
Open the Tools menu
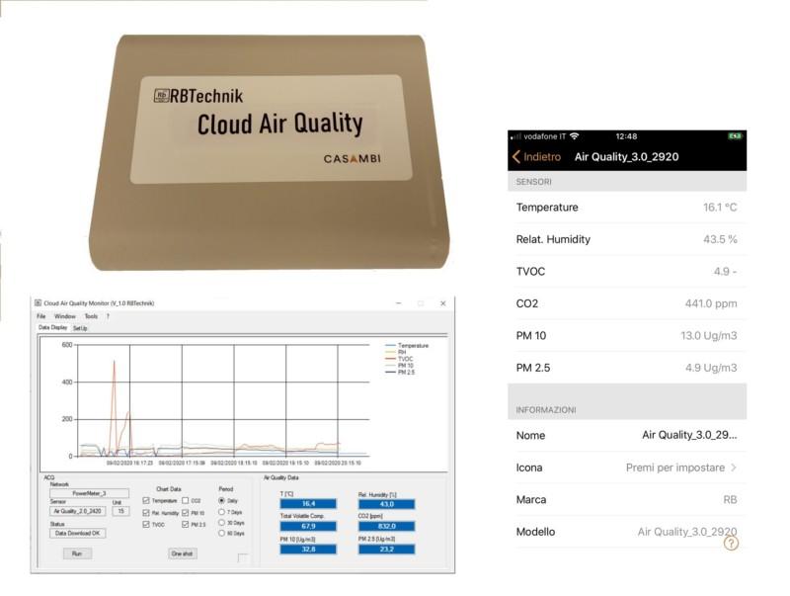pyautogui.click(x=91, y=316)
